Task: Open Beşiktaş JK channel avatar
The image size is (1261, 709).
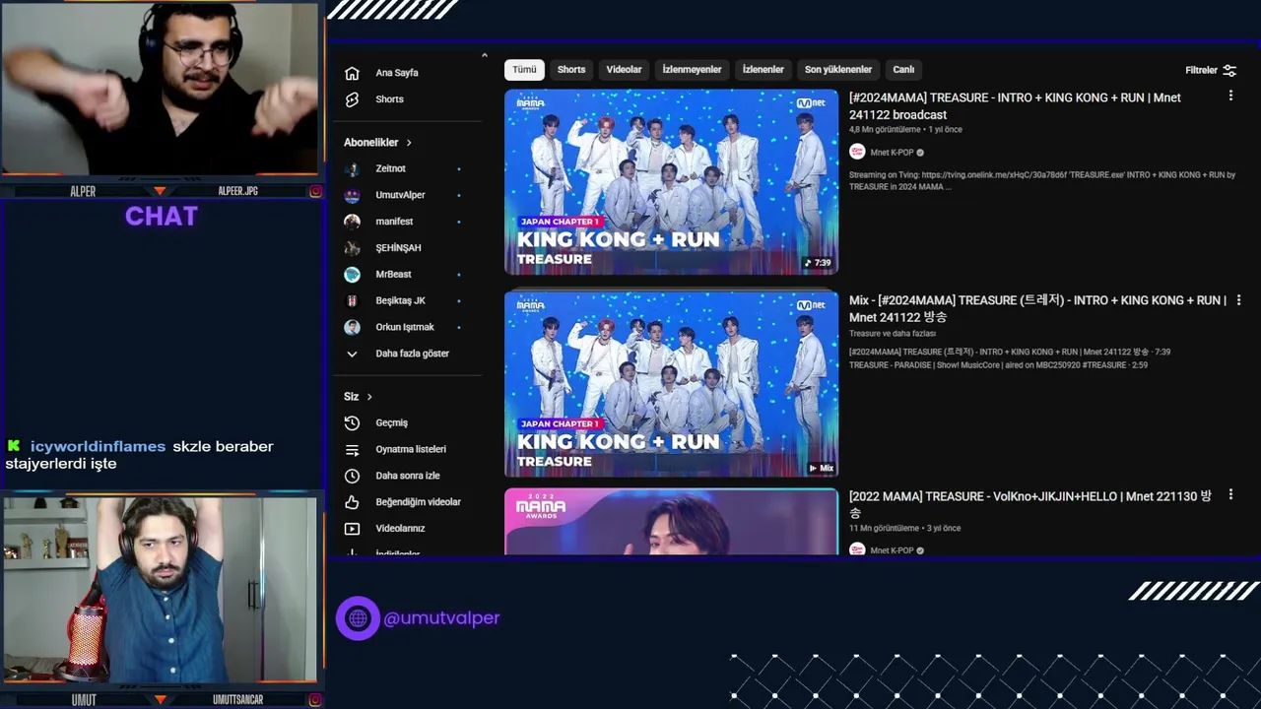Action: [x=352, y=300]
